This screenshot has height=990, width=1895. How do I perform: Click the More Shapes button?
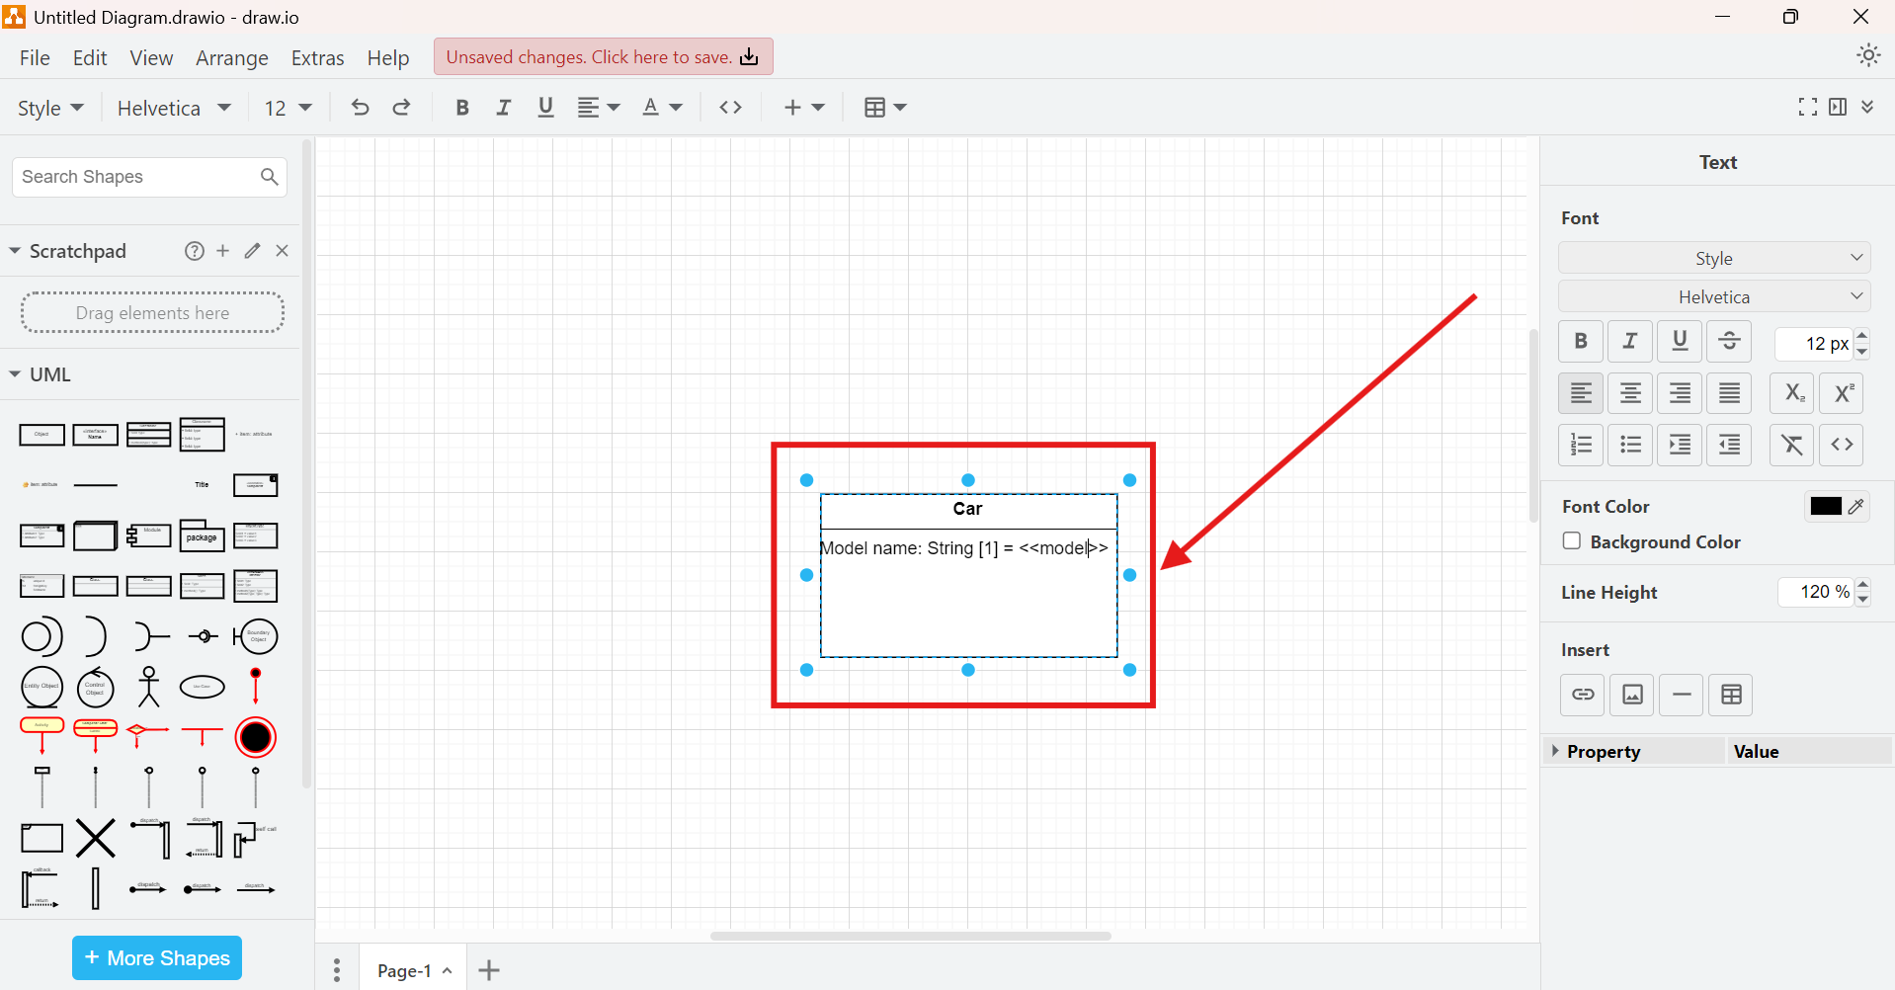pos(156,957)
